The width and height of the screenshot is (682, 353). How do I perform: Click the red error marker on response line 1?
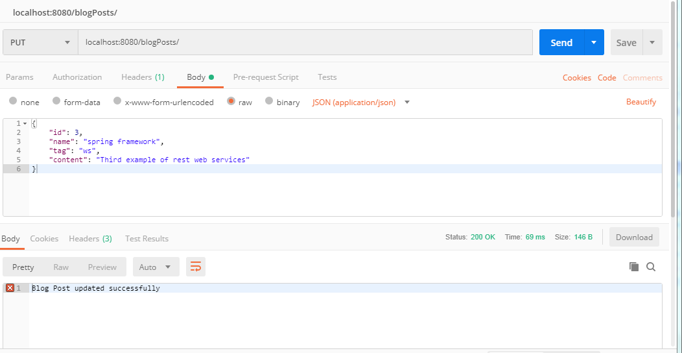[x=10, y=287]
